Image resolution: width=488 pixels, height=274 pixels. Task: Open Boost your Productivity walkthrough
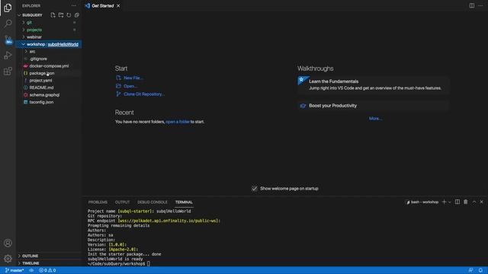coord(373,106)
